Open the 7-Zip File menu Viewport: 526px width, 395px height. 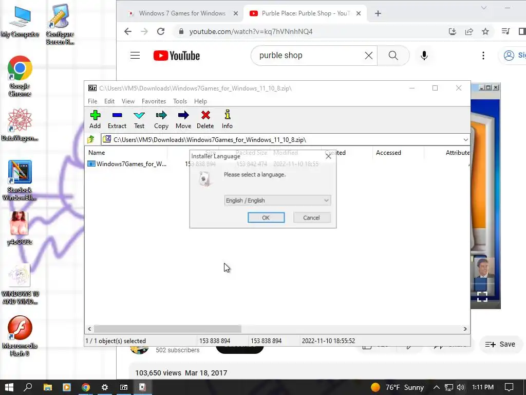click(92, 101)
